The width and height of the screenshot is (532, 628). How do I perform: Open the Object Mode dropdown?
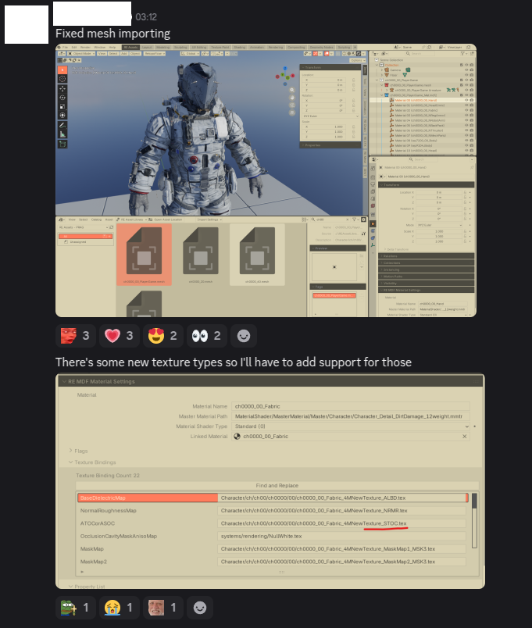point(81,53)
